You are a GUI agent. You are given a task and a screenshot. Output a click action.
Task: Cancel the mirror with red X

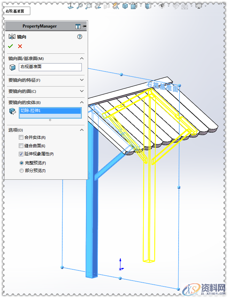tap(20, 46)
